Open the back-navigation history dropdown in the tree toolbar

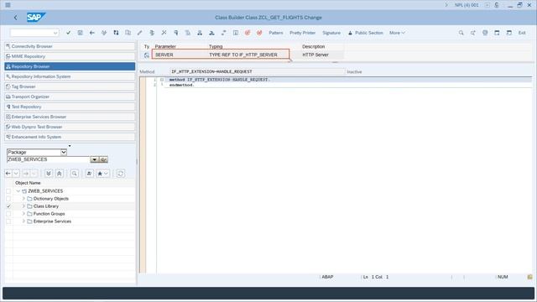[x=16, y=174]
